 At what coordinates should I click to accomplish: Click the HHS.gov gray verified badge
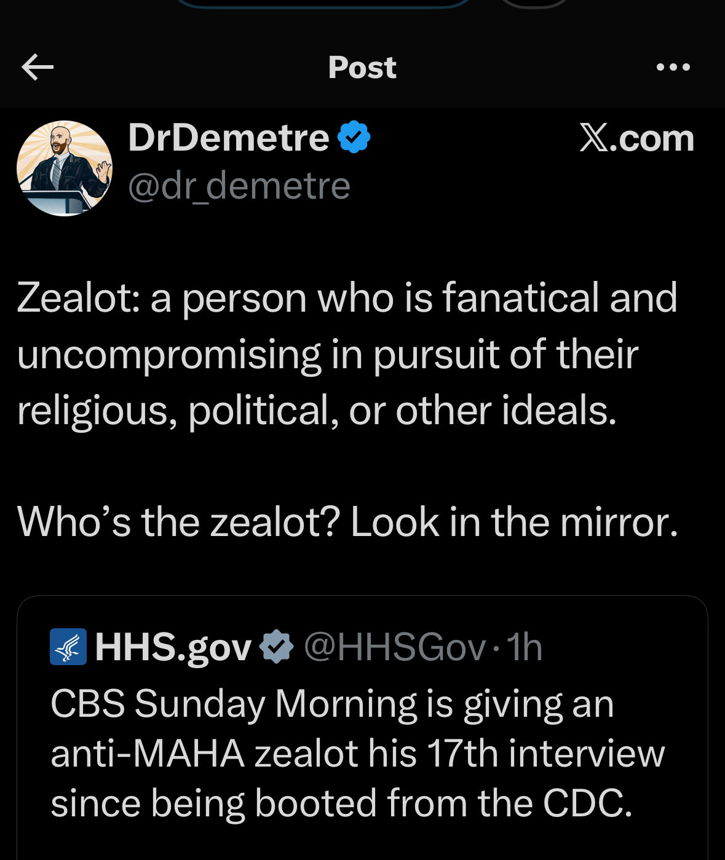(x=277, y=647)
